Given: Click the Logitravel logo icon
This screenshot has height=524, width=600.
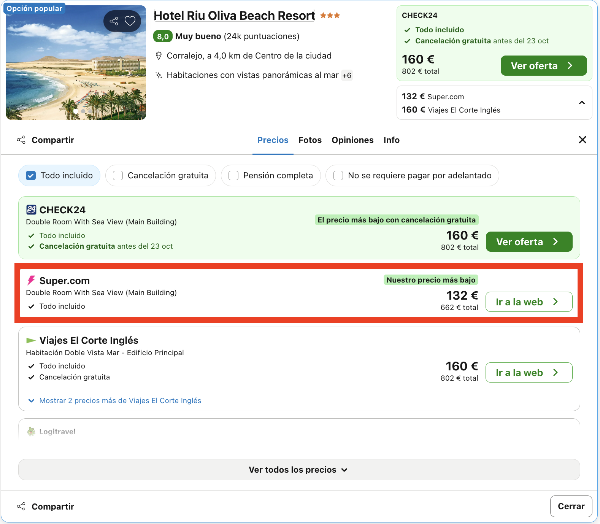Looking at the screenshot, I should (x=31, y=431).
